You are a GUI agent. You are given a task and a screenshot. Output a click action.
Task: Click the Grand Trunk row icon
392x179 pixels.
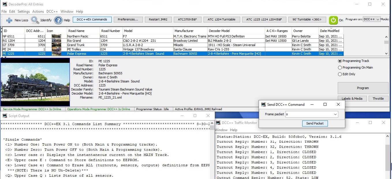(56, 45)
